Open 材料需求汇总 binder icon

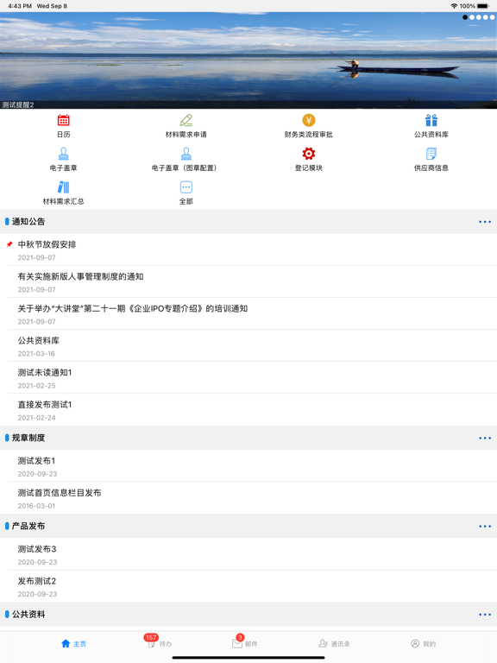[63, 187]
